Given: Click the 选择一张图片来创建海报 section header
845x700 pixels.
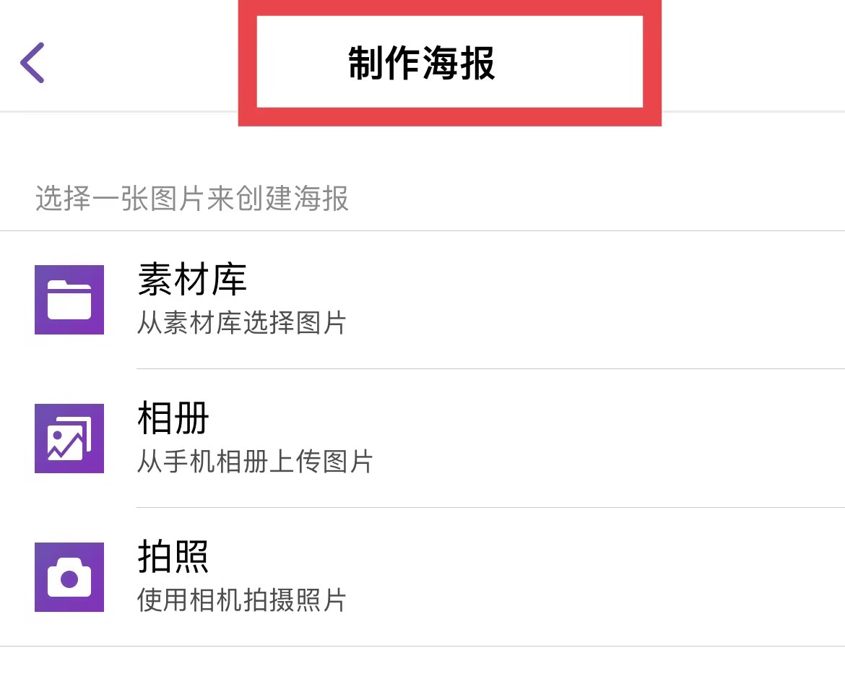Looking at the screenshot, I should click(192, 199).
